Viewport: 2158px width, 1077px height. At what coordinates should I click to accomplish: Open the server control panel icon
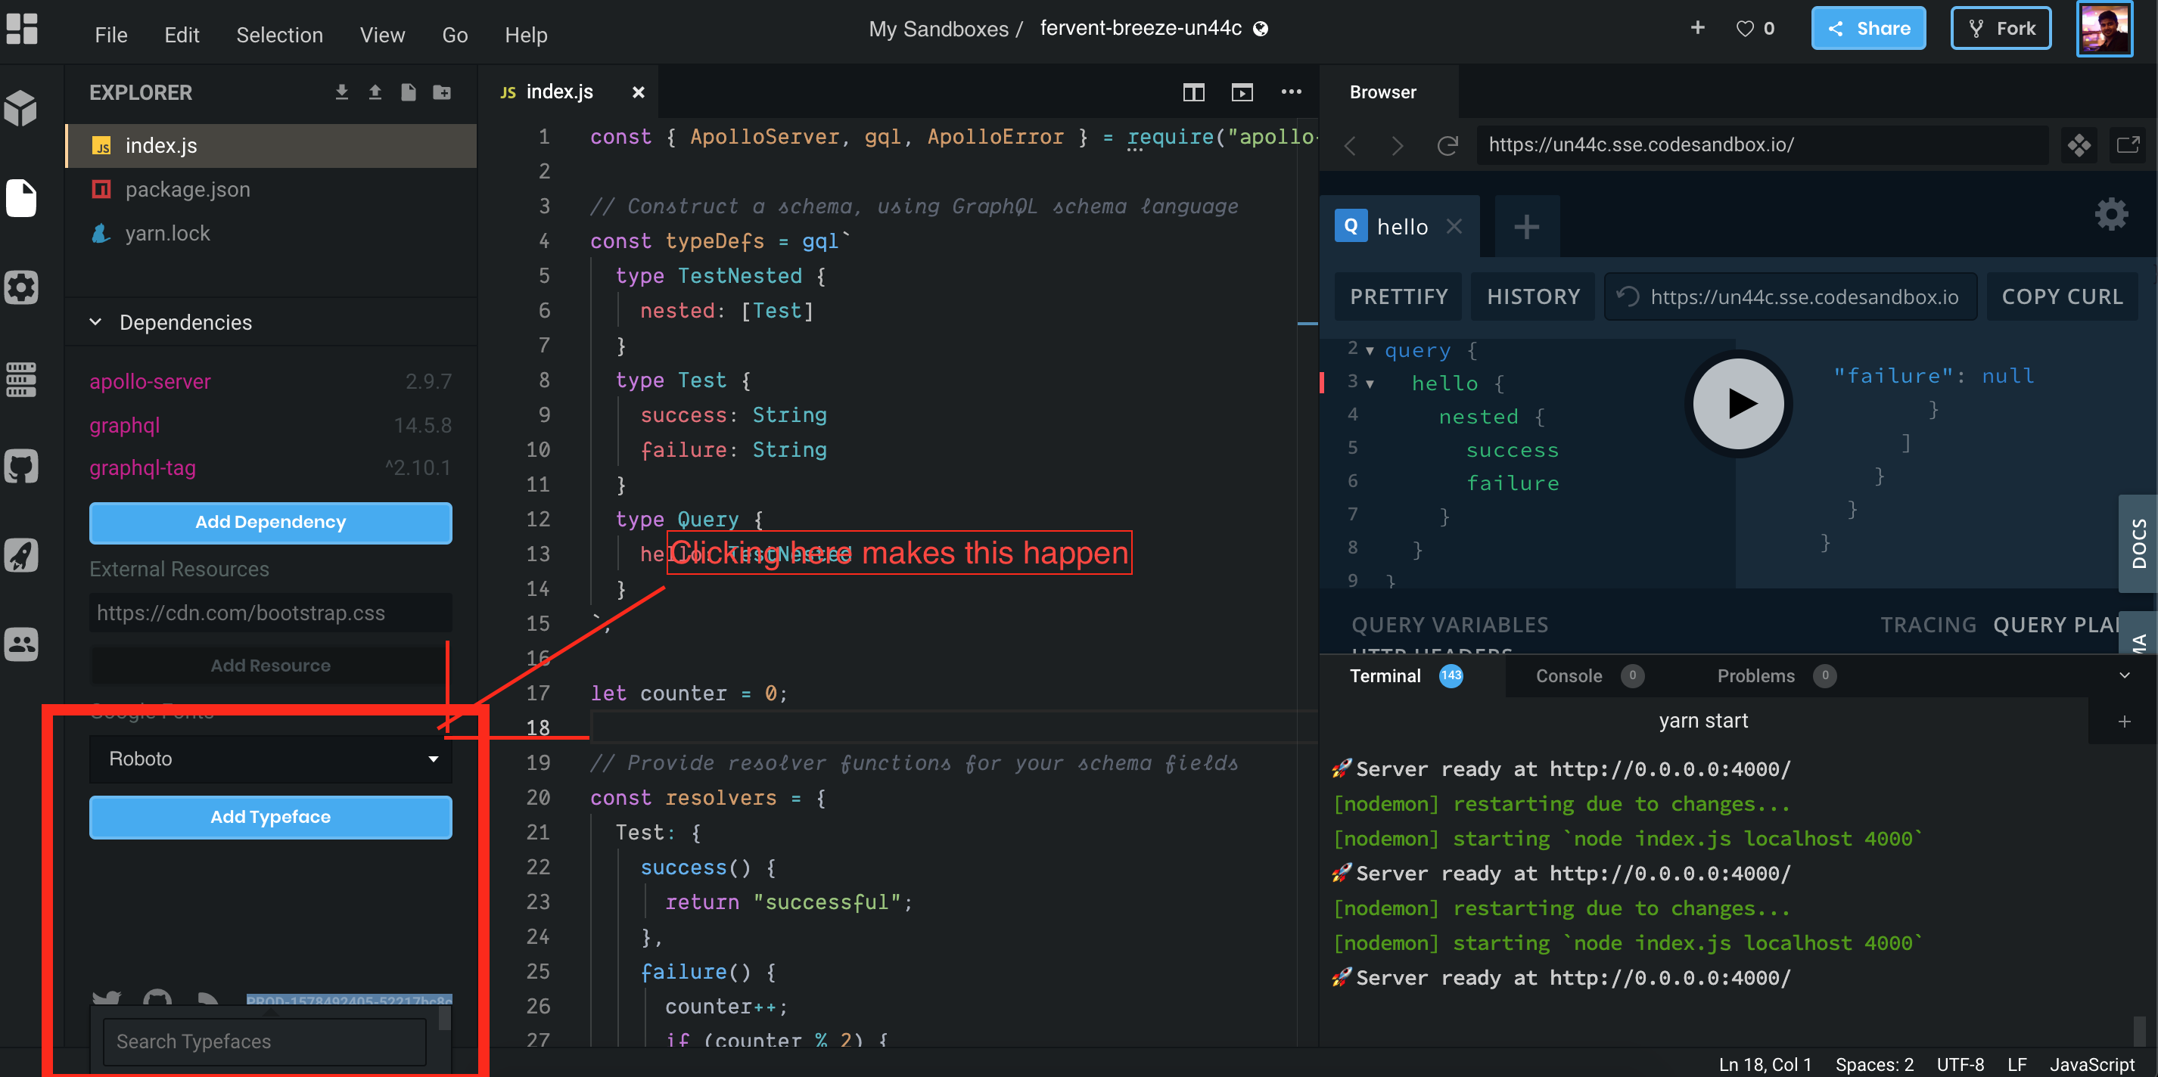[21, 380]
